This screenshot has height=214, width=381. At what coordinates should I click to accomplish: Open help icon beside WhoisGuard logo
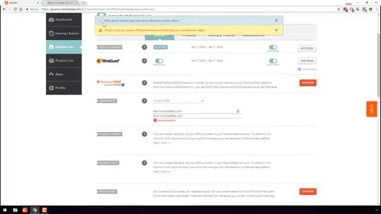click(144, 61)
